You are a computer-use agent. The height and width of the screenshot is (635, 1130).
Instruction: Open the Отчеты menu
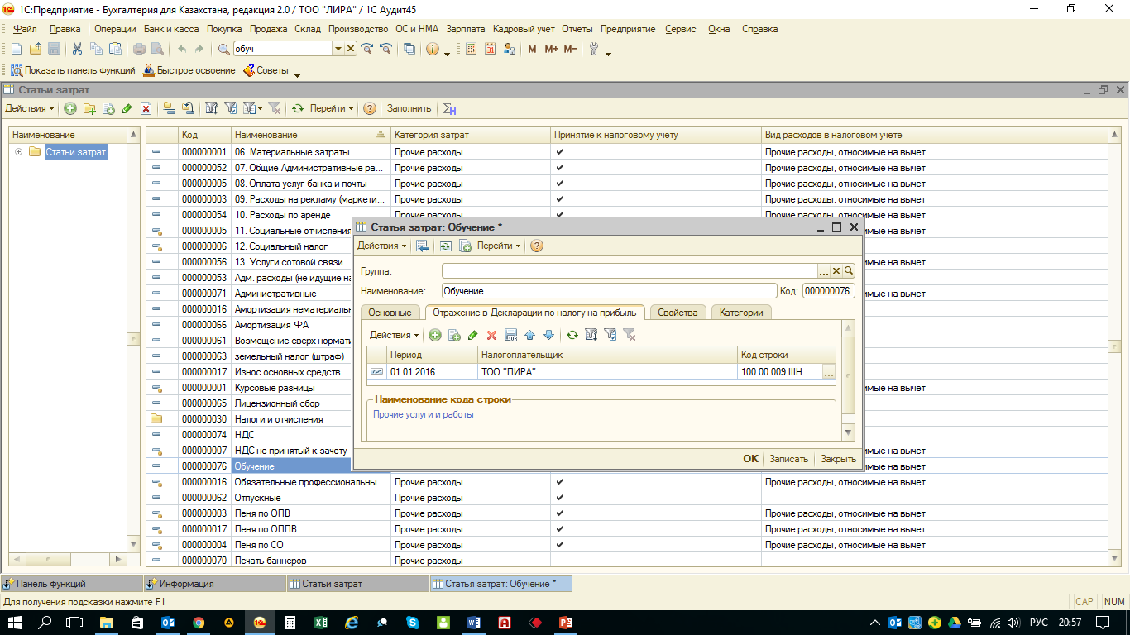tap(577, 29)
